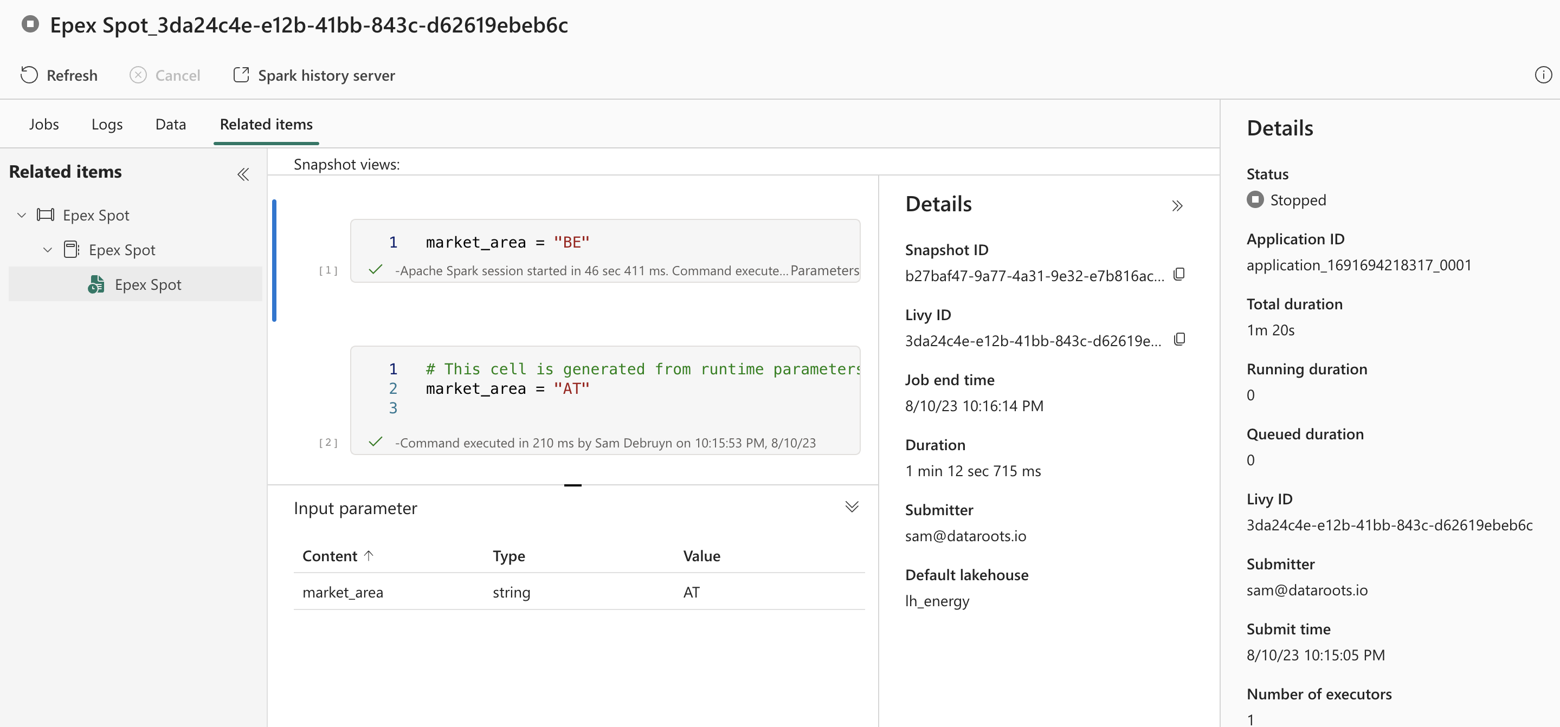Click the pipeline icon next to the top Epex Spot item

45,215
